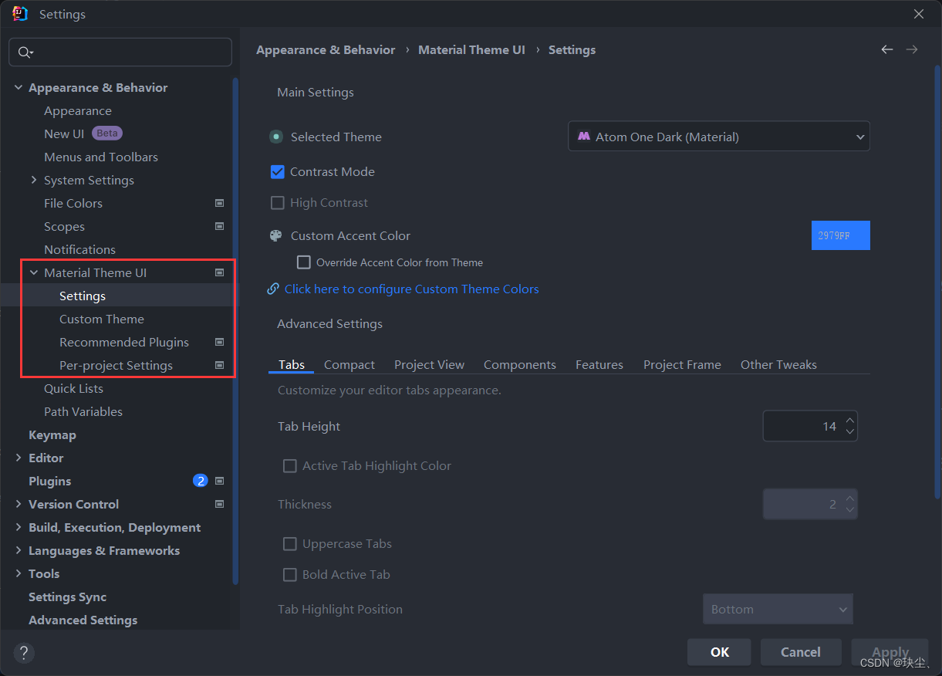Enable Override Accent Color from Theme

click(304, 262)
